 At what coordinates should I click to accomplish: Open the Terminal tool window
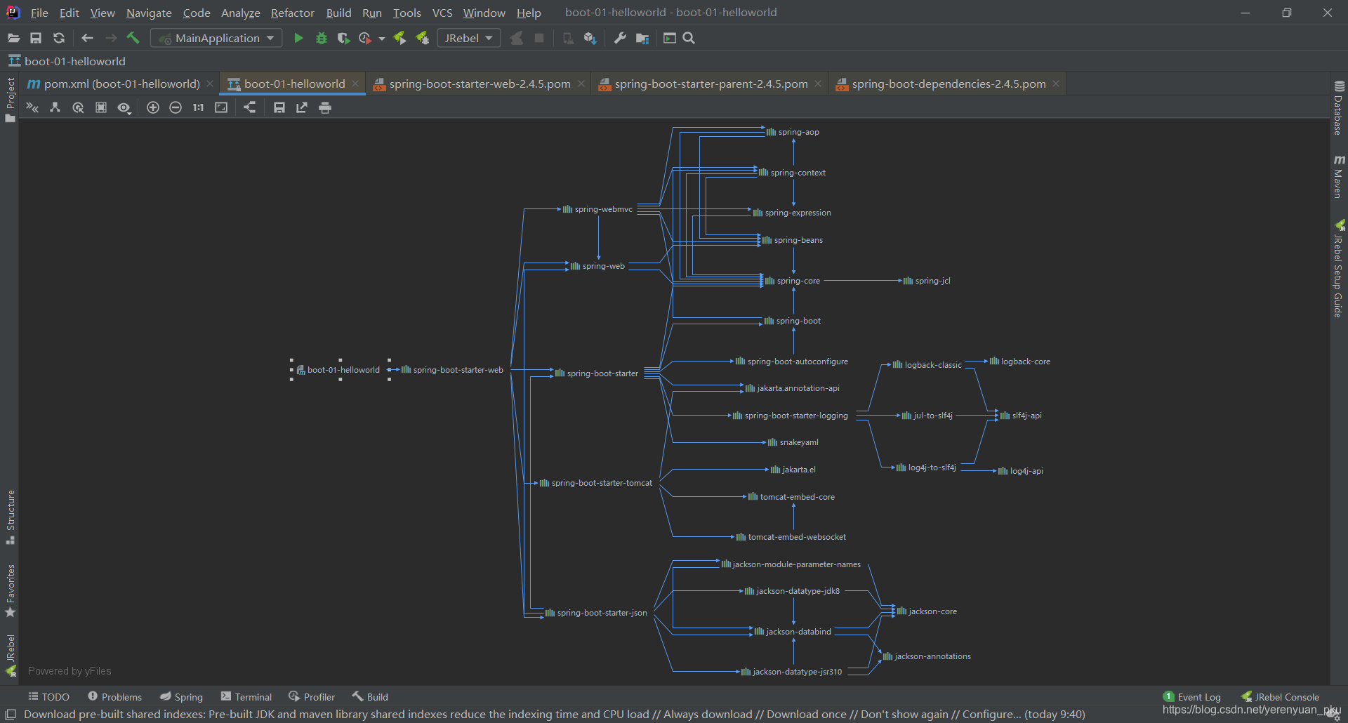pyautogui.click(x=246, y=697)
